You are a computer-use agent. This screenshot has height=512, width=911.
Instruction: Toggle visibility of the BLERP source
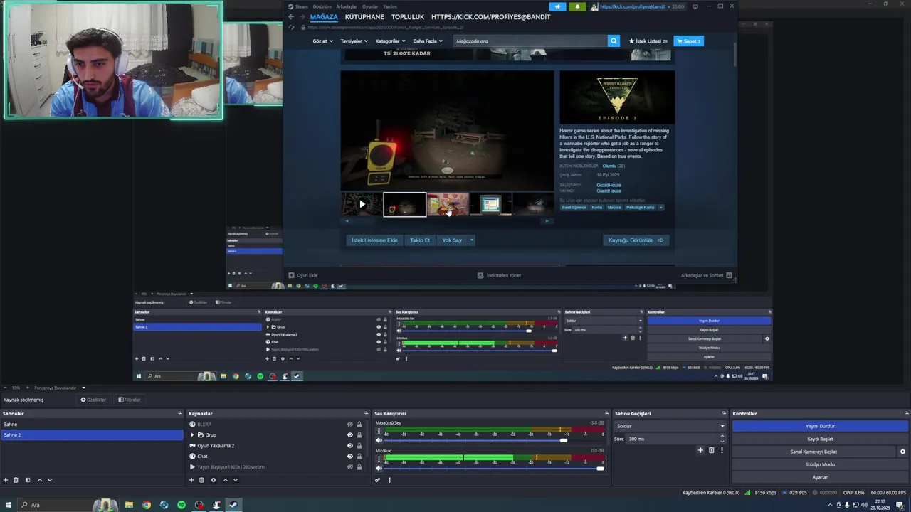349,425
